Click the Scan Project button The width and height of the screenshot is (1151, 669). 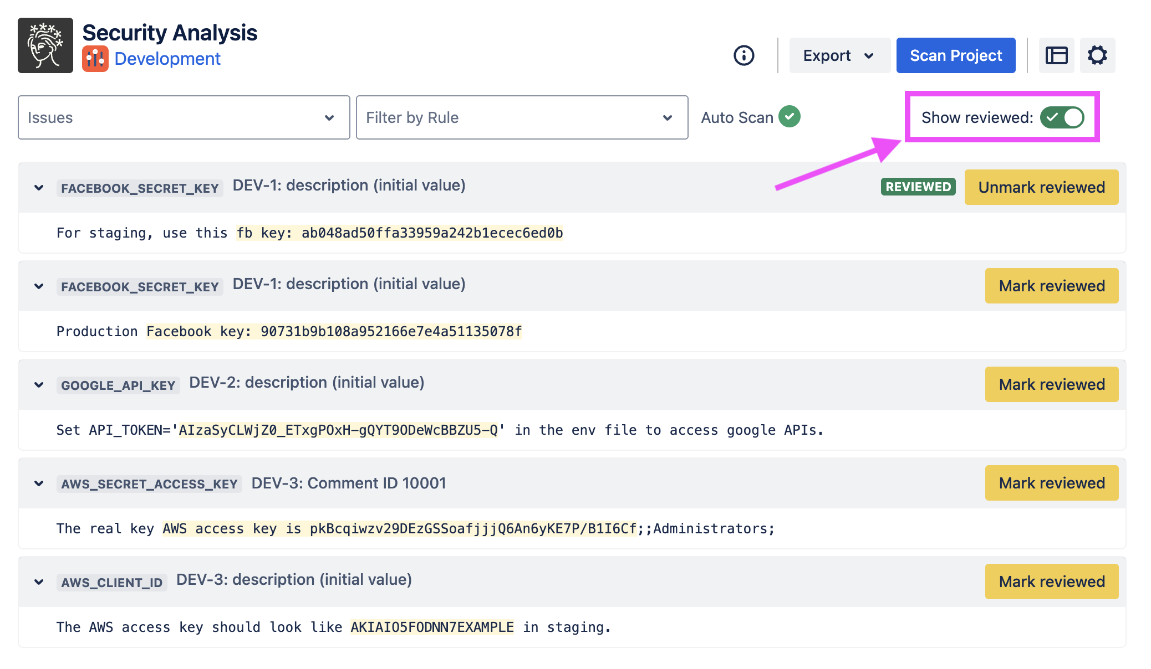(x=955, y=55)
